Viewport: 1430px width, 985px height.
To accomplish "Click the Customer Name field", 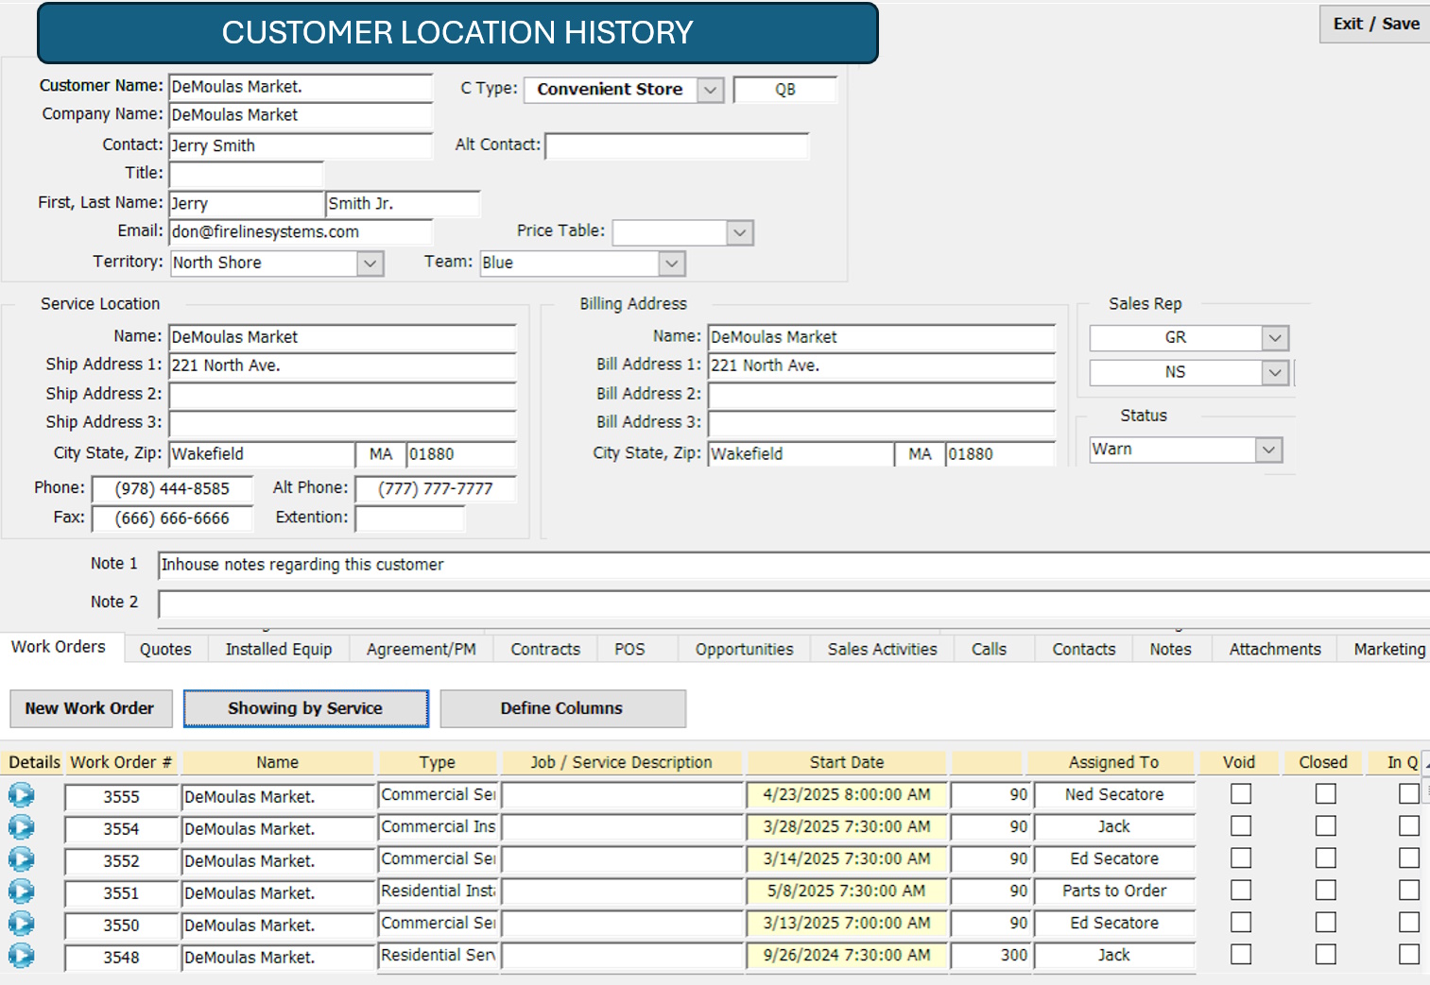I will (x=301, y=87).
